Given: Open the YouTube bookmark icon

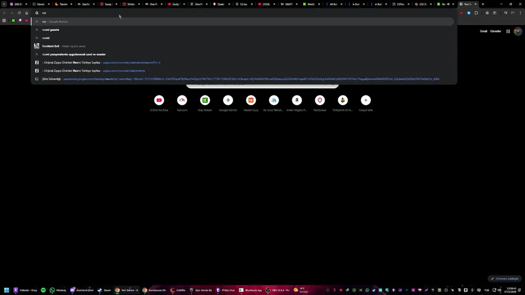Looking at the screenshot, I should coord(27,20).
